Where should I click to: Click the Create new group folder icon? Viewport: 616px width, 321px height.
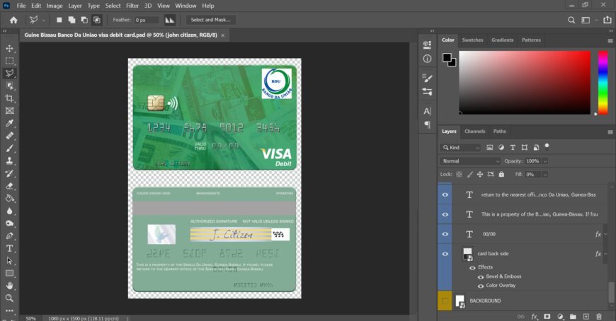tap(573, 316)
